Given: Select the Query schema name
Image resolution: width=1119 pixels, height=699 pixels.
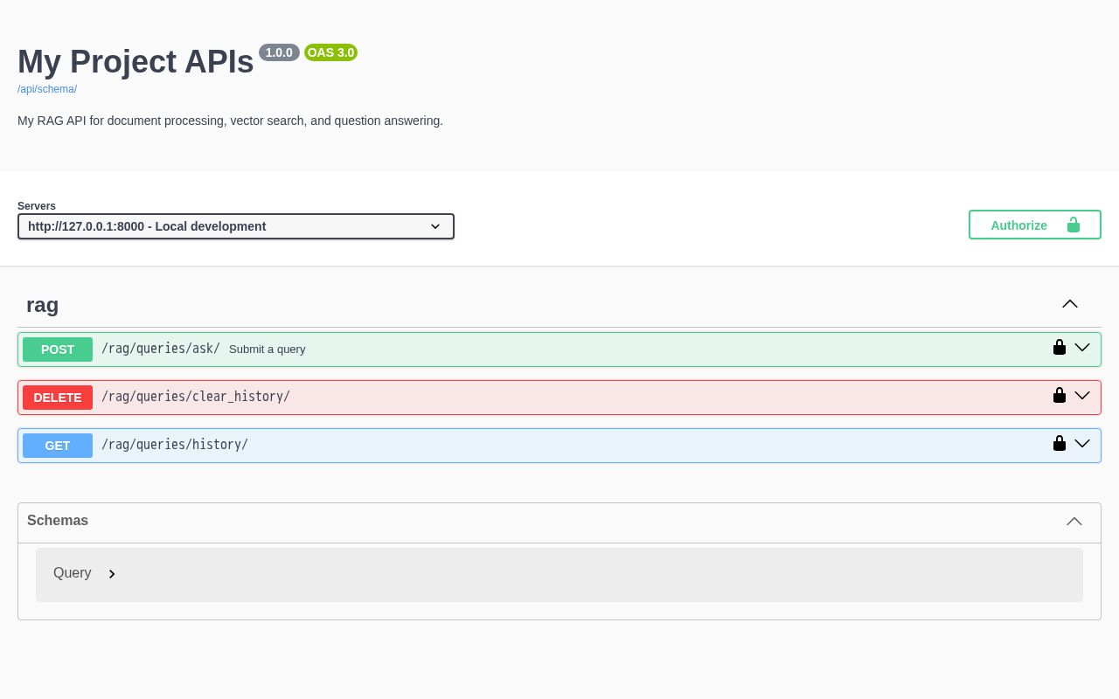Looking at the screenshot, I should (73, 573).
